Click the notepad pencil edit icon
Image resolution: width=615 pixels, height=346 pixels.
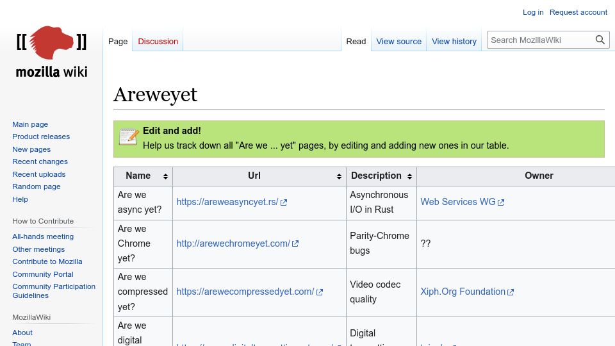point(129,137)
